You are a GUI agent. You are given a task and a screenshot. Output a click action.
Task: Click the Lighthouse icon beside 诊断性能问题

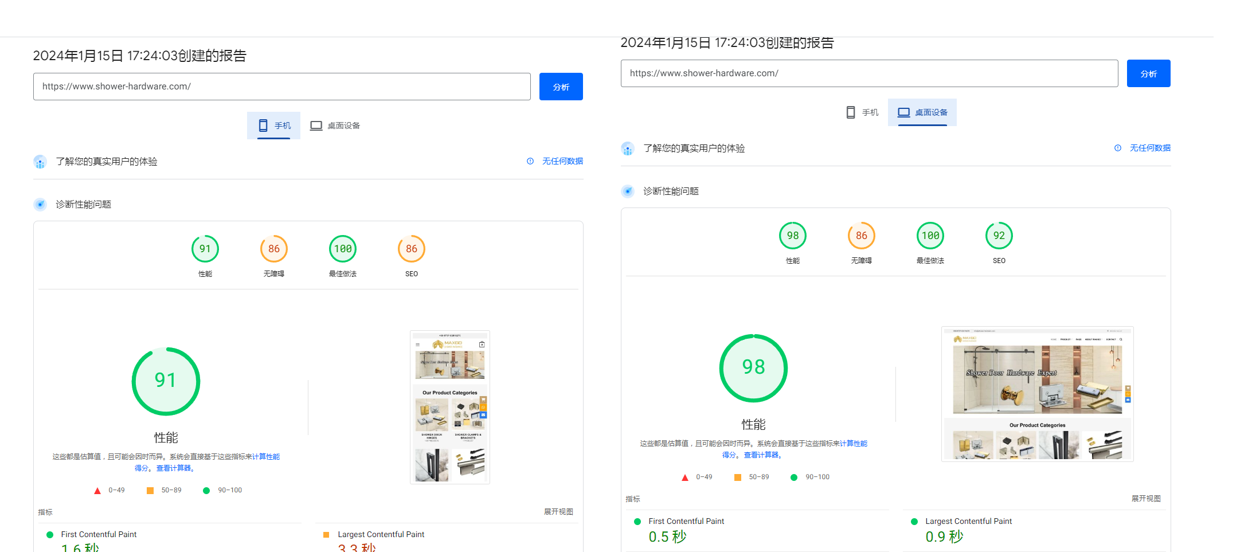(40, 204)
